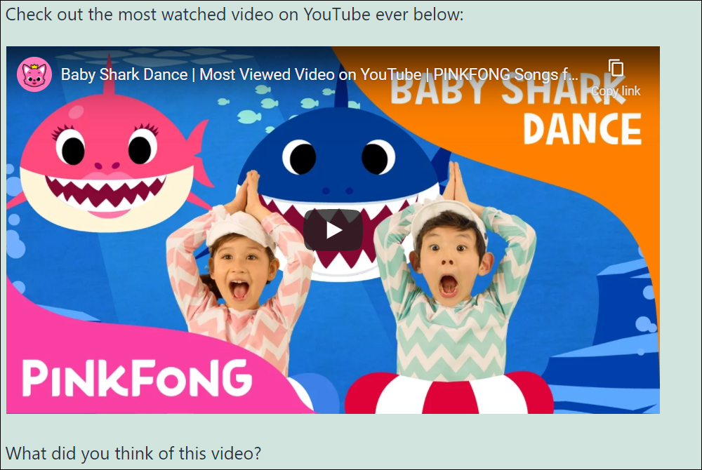This screenshot has height=470, width=702.
Task: Click the "What did you think" question text
Action: coord(133,453)
